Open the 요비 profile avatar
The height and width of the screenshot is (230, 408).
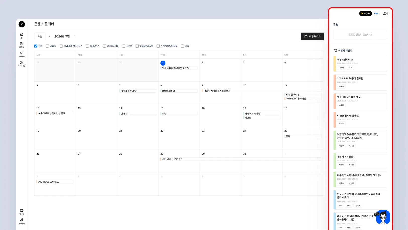[386, 14]
